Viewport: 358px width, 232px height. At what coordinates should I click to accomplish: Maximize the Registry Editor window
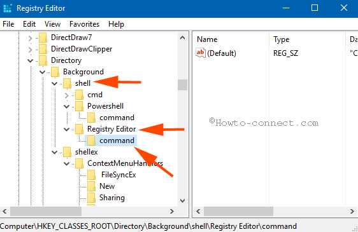point(315,8)
